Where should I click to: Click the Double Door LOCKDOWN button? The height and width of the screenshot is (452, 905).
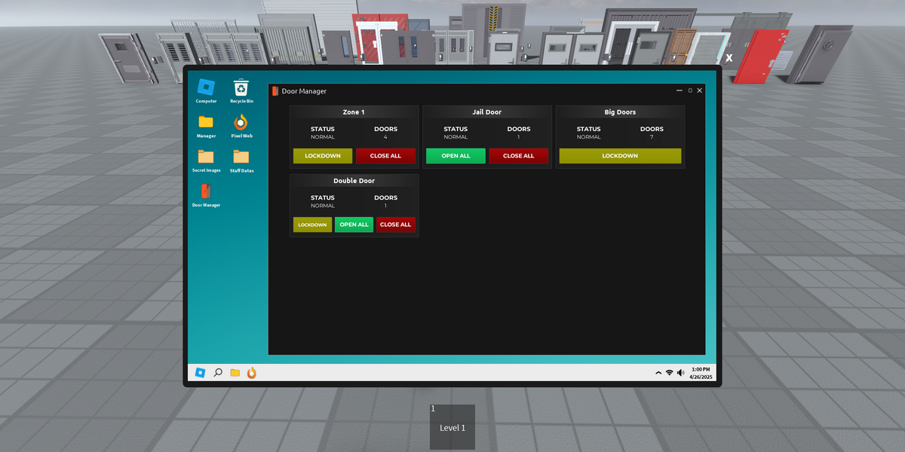click(x=312, y=224)
